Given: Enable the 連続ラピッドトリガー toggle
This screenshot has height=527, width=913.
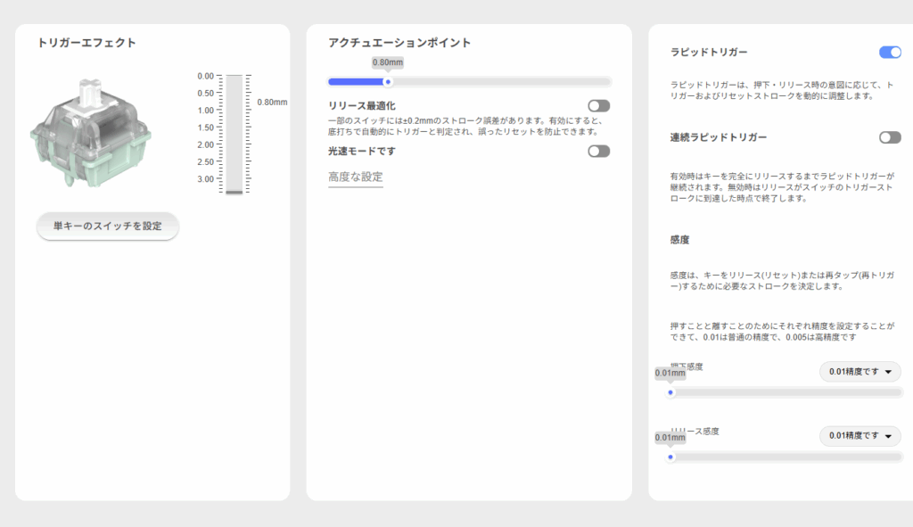Looking at the screenshot, I should click(x=890, y=137).
